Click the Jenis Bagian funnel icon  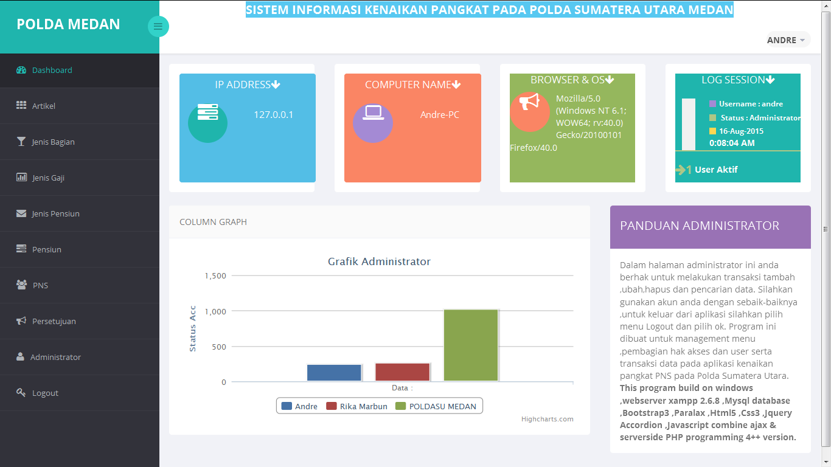coord(21,142)
